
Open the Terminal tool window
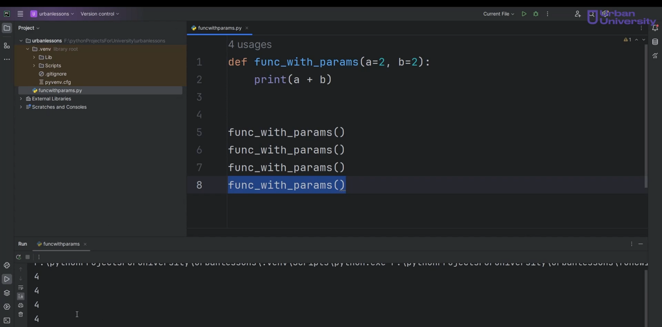click(7, 320)
